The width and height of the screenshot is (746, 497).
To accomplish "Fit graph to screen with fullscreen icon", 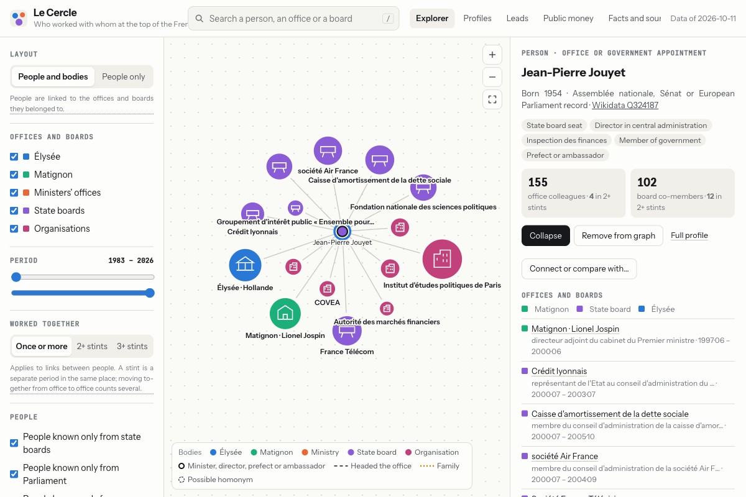I will coord(492,99).
